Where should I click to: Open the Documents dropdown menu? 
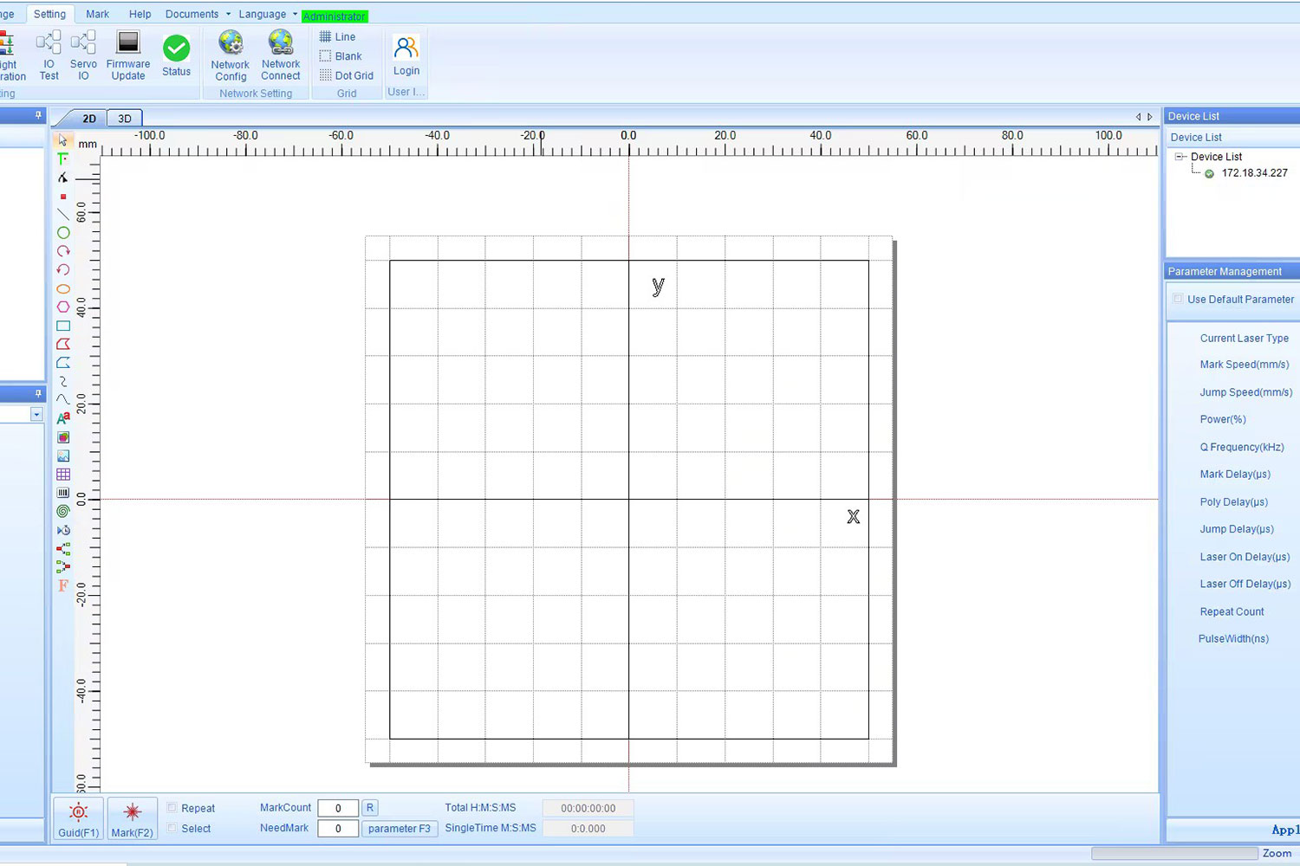[192, 14]
